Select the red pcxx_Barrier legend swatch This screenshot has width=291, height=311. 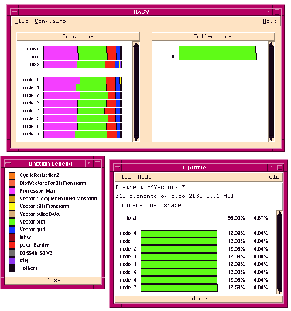pyautogui.click(x=12, y=244)
